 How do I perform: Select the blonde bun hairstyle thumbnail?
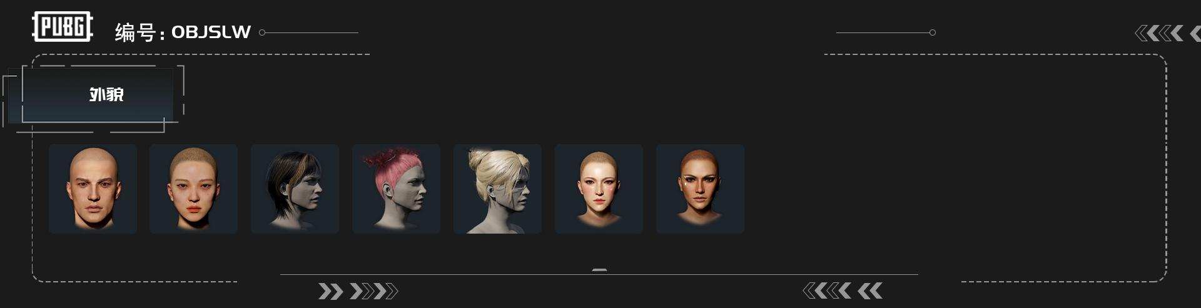point(497,189)
